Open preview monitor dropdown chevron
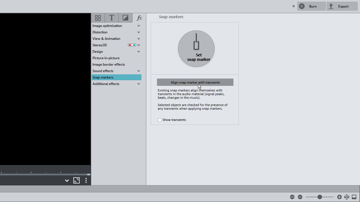This screenshot has height=202, width=360. point(67,181)
